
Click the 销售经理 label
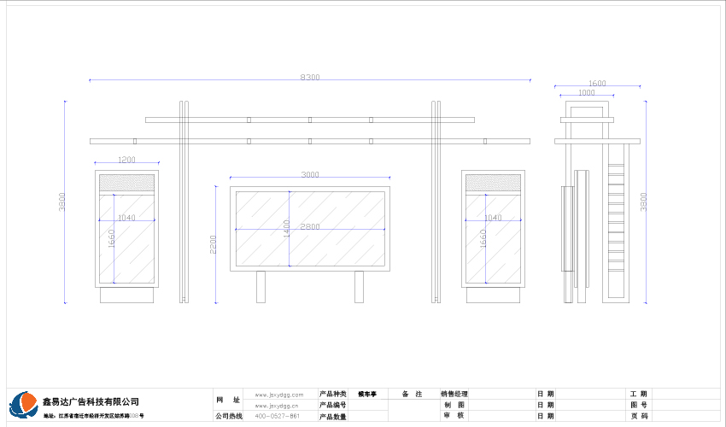coord(454,394)
